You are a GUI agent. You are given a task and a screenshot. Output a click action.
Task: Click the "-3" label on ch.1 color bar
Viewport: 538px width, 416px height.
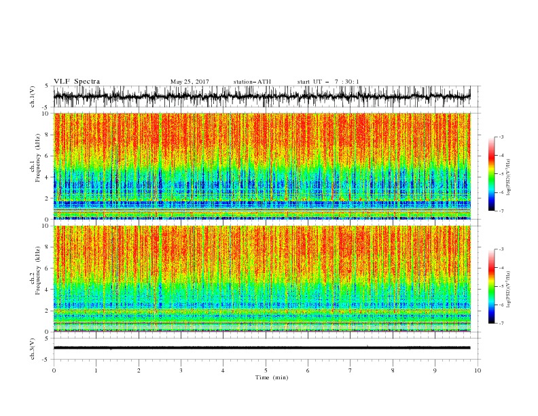pos(501,137)
